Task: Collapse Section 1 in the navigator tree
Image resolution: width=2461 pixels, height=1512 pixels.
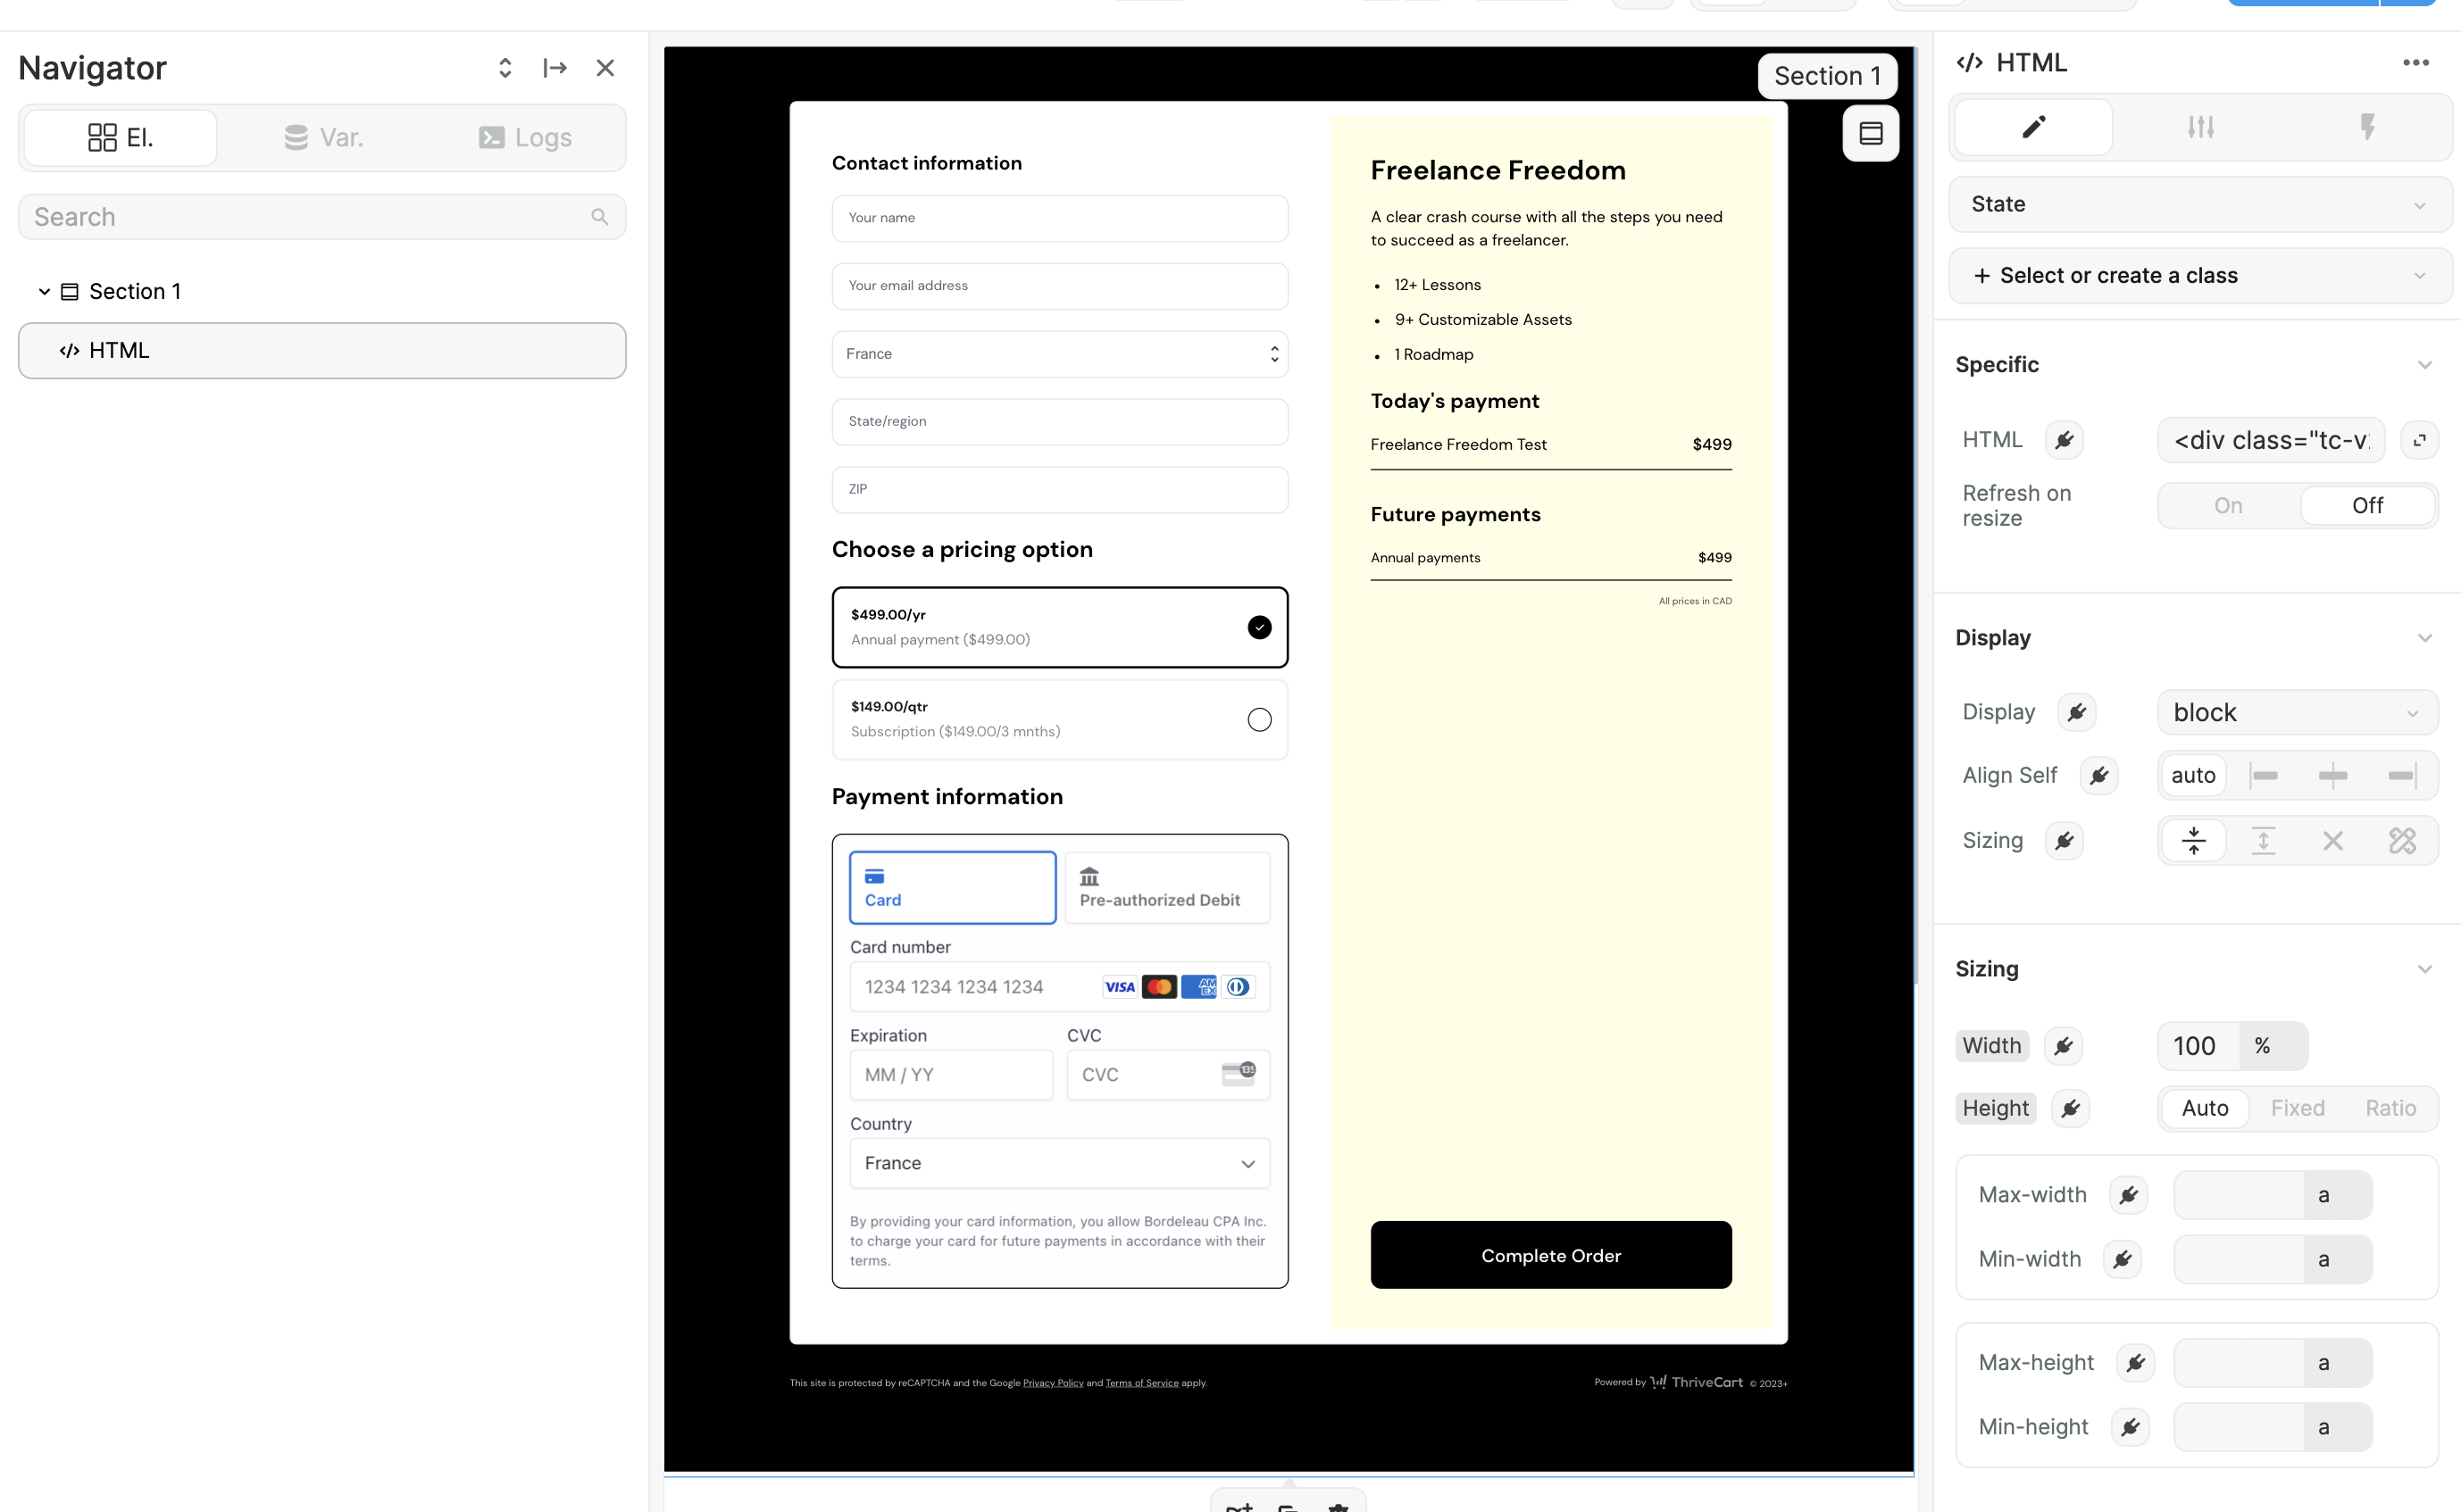Action: tap(44, 292)
